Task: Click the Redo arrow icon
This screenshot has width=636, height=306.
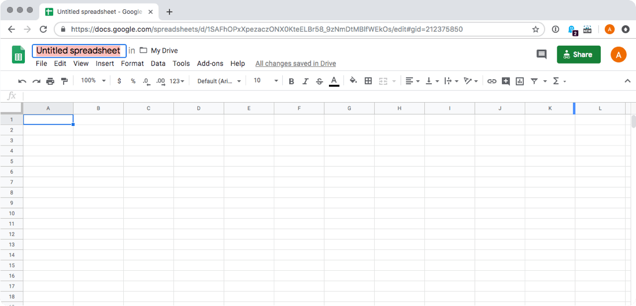Action: click(x=36, y=81)
